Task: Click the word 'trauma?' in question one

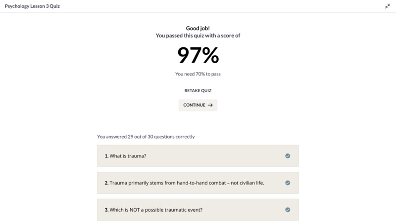Action: pyautogui.click(x=138, y=156)
